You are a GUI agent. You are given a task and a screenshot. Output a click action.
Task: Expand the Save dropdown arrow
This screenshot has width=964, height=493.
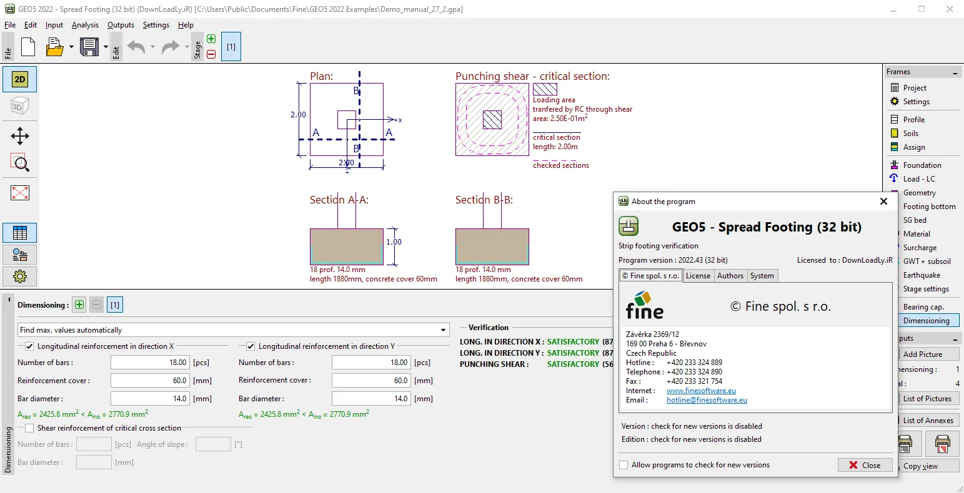[x=106, y=47]
